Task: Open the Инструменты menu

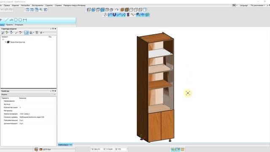Action: tap(38, 5)
